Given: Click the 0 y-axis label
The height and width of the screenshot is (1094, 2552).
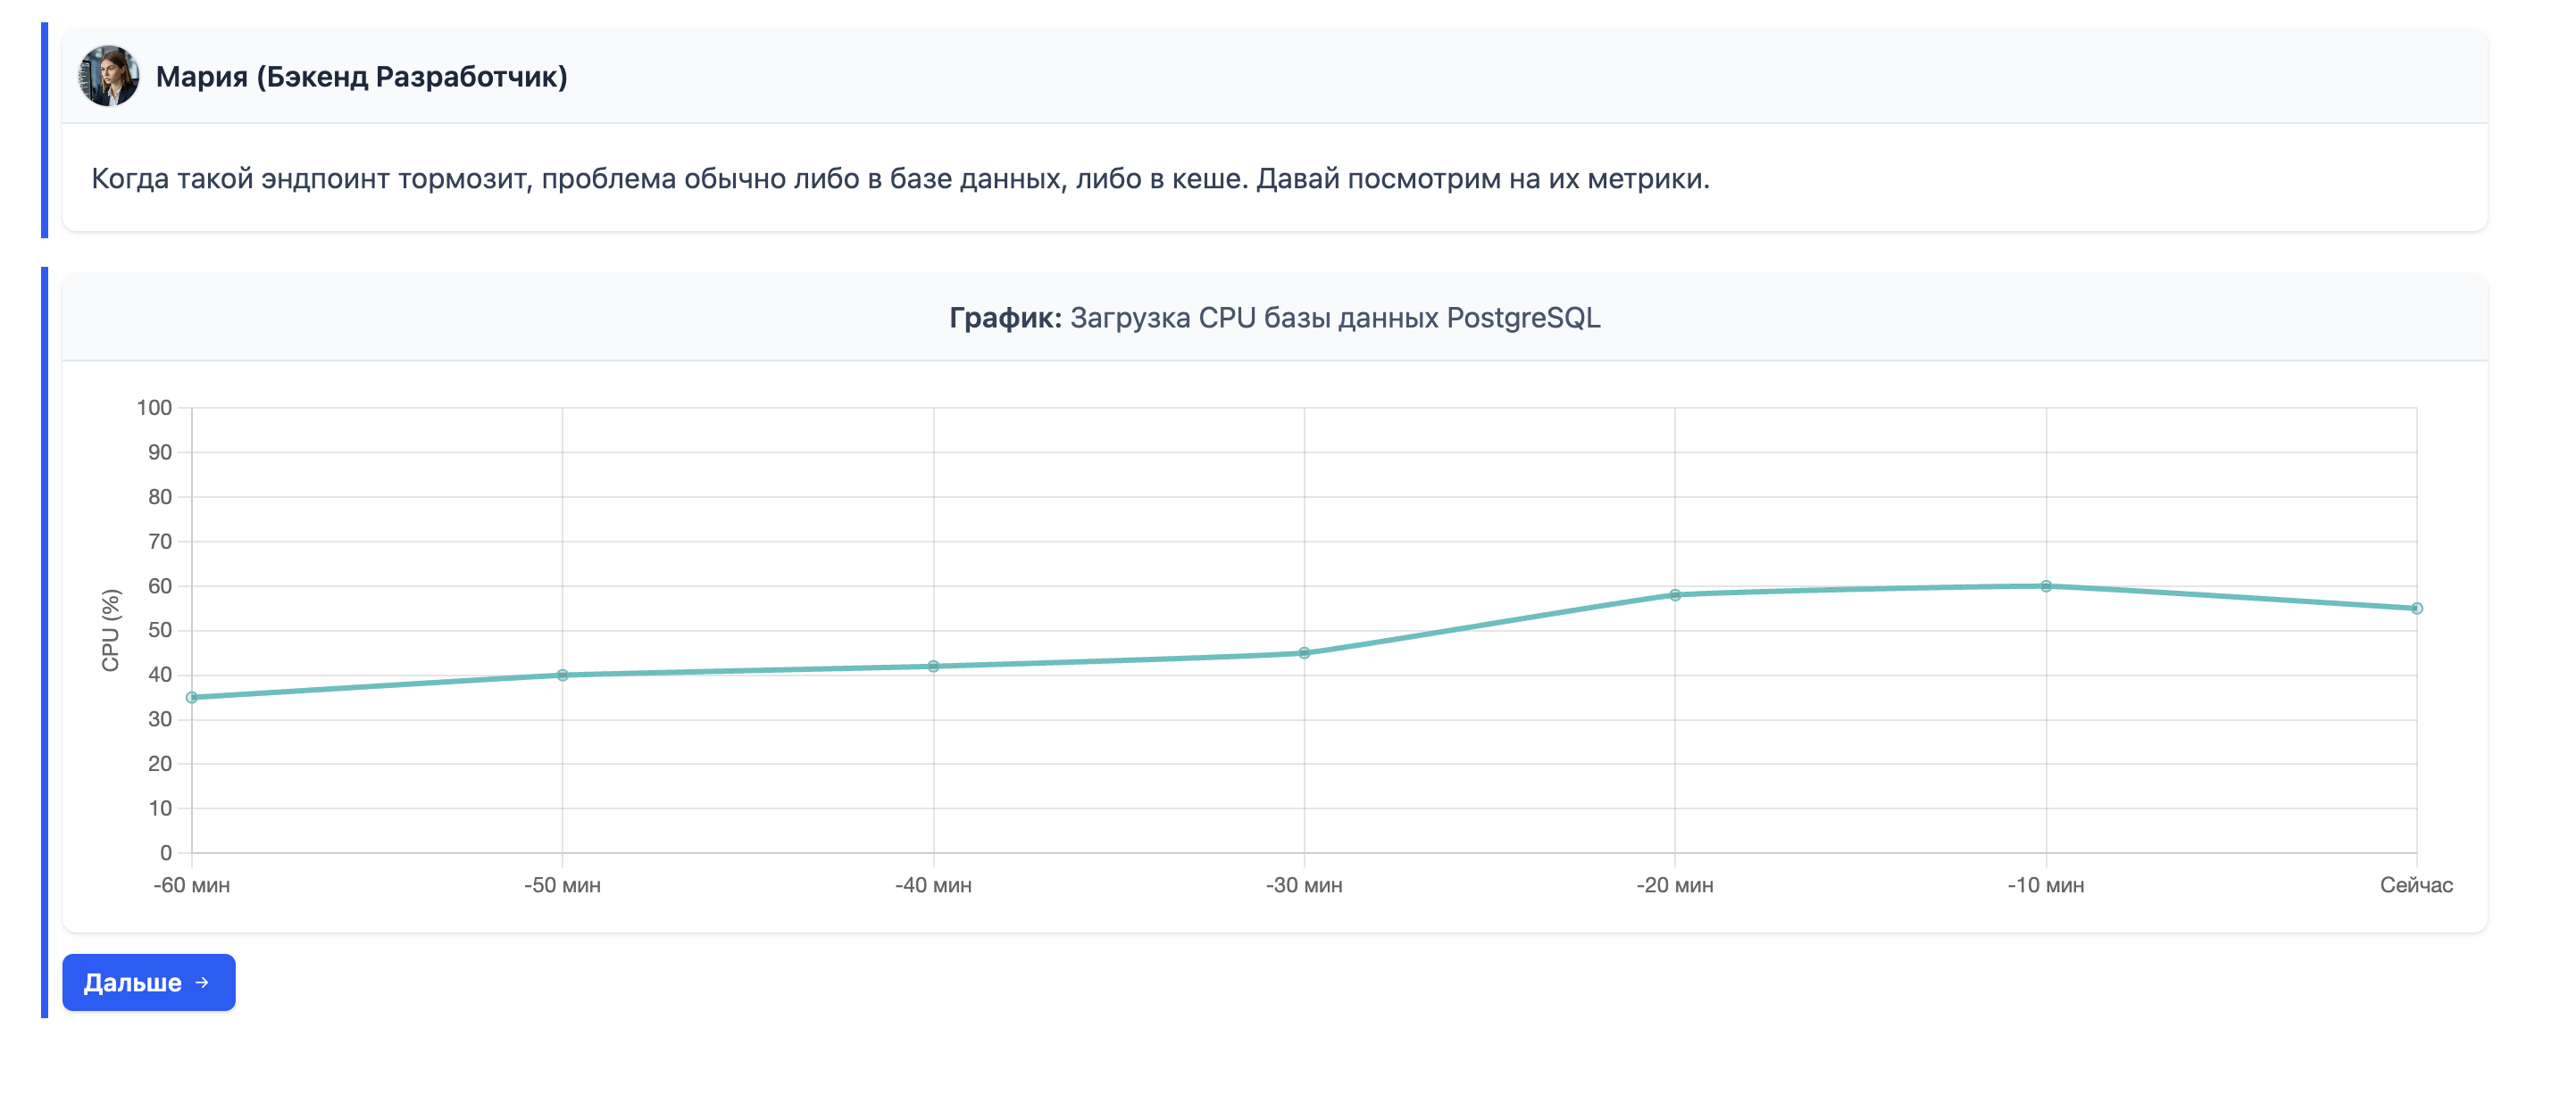Looking at the screenshot, I should click(166, 853).
